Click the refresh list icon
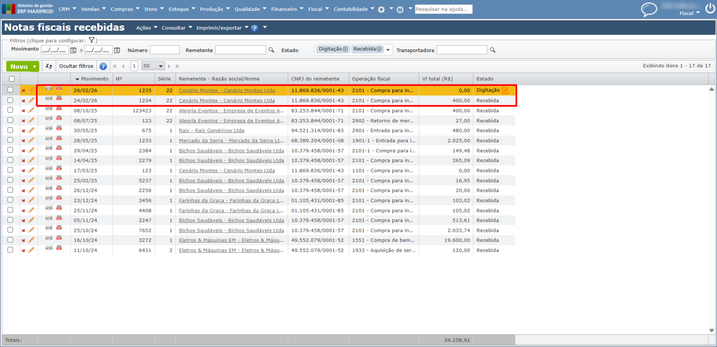 coord(49,66)
